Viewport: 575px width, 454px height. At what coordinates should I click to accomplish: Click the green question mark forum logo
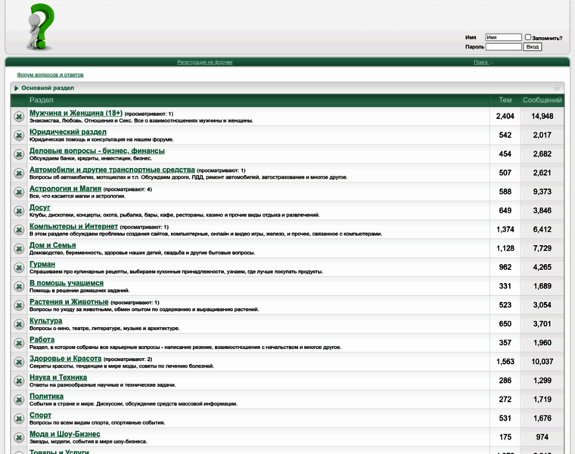(41, 27)
